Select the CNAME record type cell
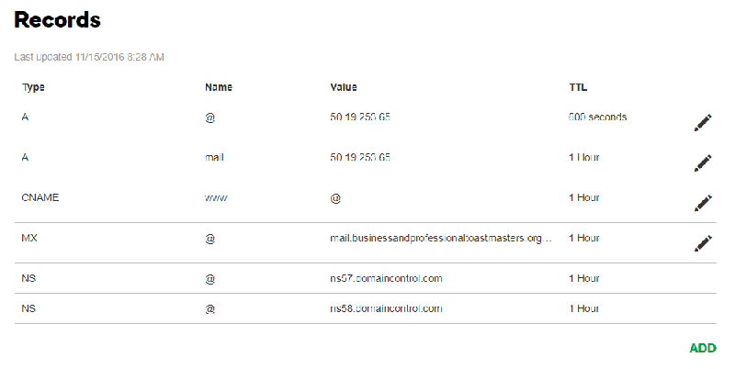The width and height of the screenshot is (735, 369). [x=40, y=197]
